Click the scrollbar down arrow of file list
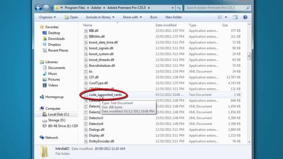This screenshot has height=159, width=283. coord(249,142)
